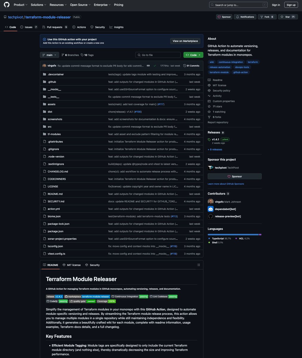Screen dimensions: 302x358
Task: Open the + 8 releases link
Action: coord(215,149)
